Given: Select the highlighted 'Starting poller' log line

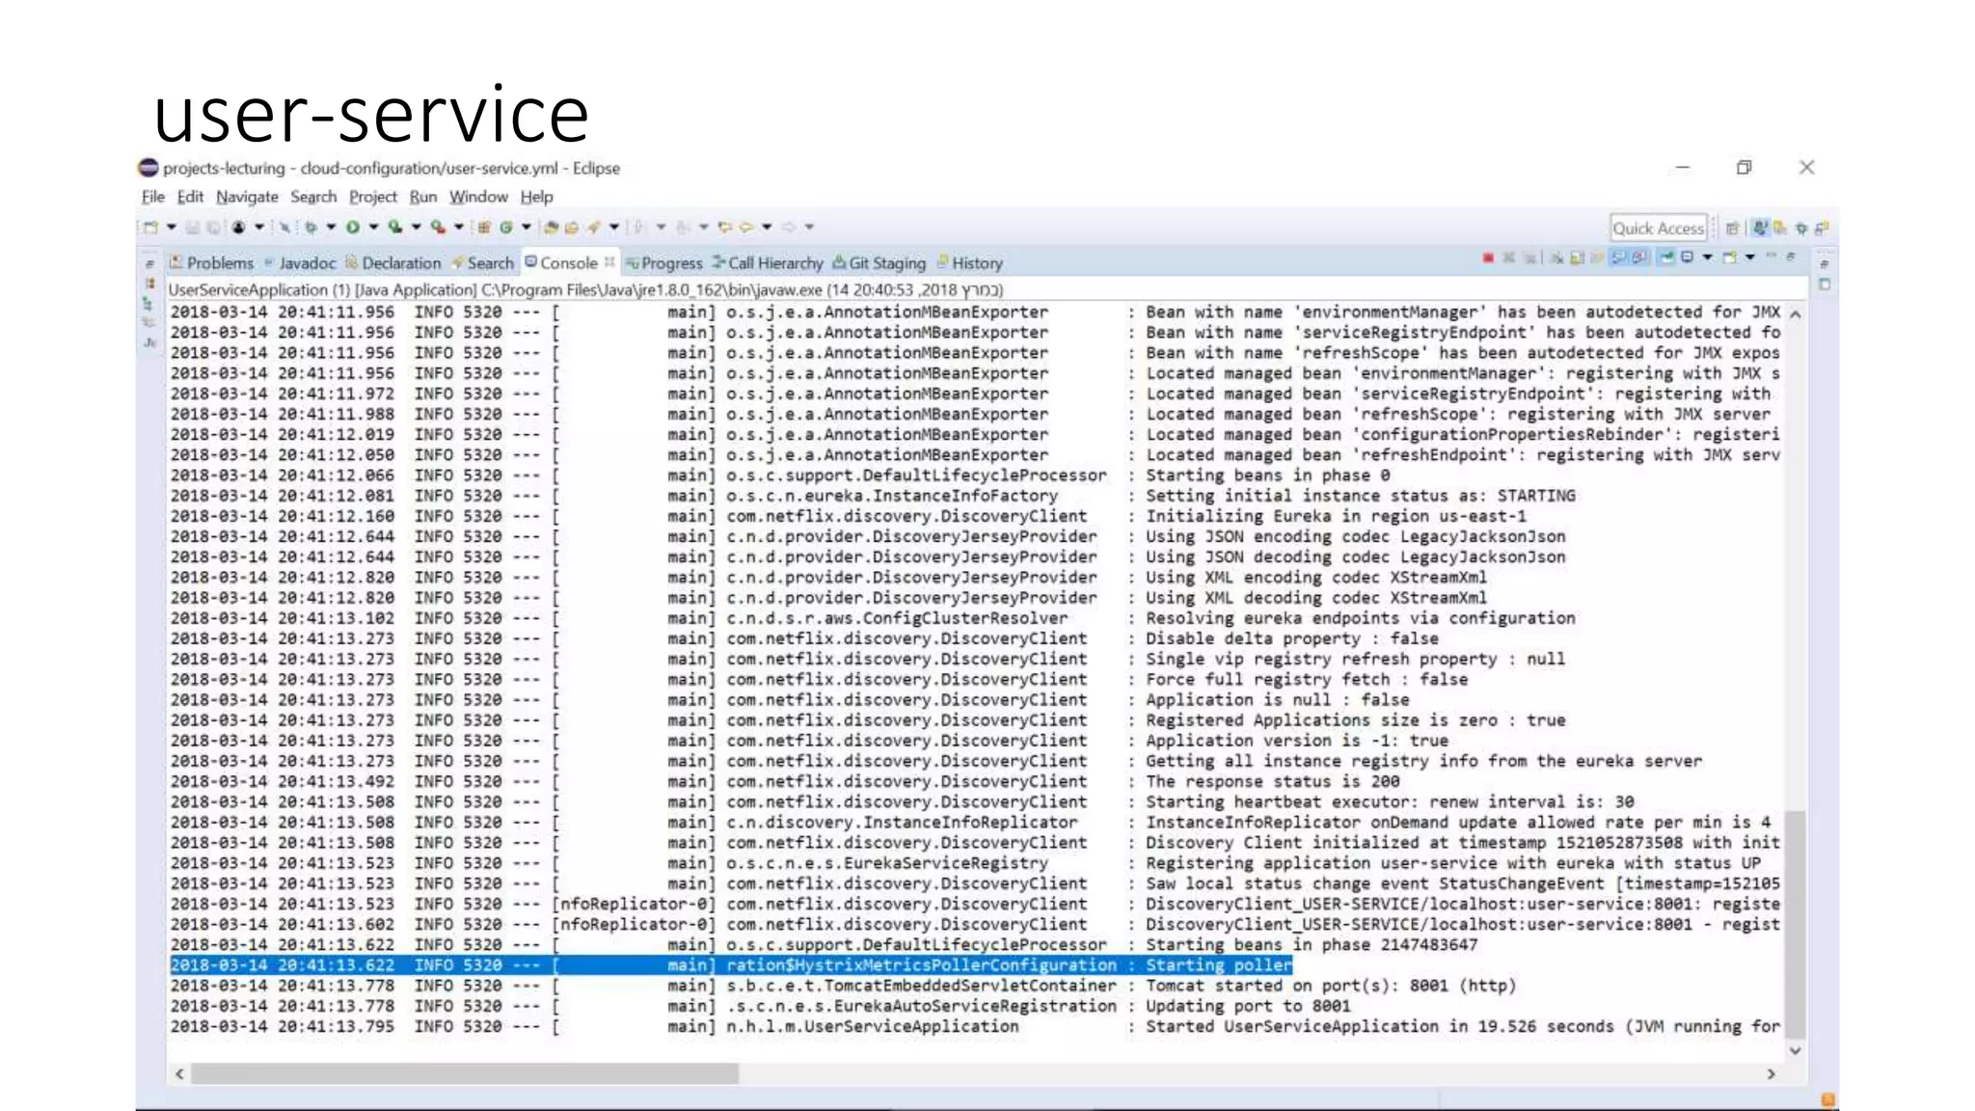Looking at the screenshot, I should coord(731,965).
